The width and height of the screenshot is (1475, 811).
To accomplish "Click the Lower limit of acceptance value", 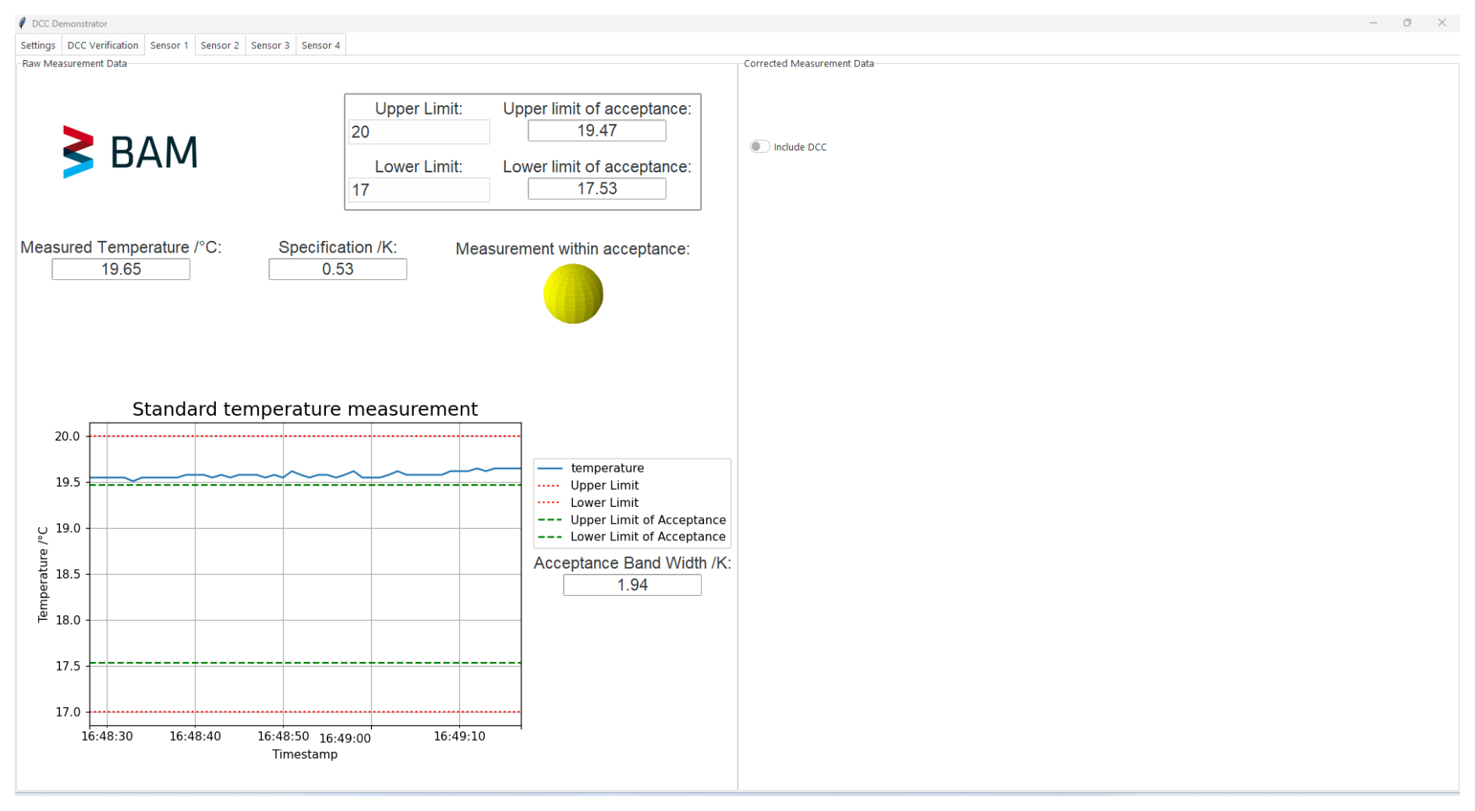I will pyautogui.click(x=596, y=189).
